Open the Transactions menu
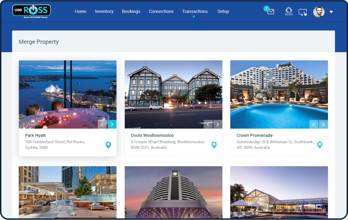This screenshot has height=220, width=348. coord(195,11)
